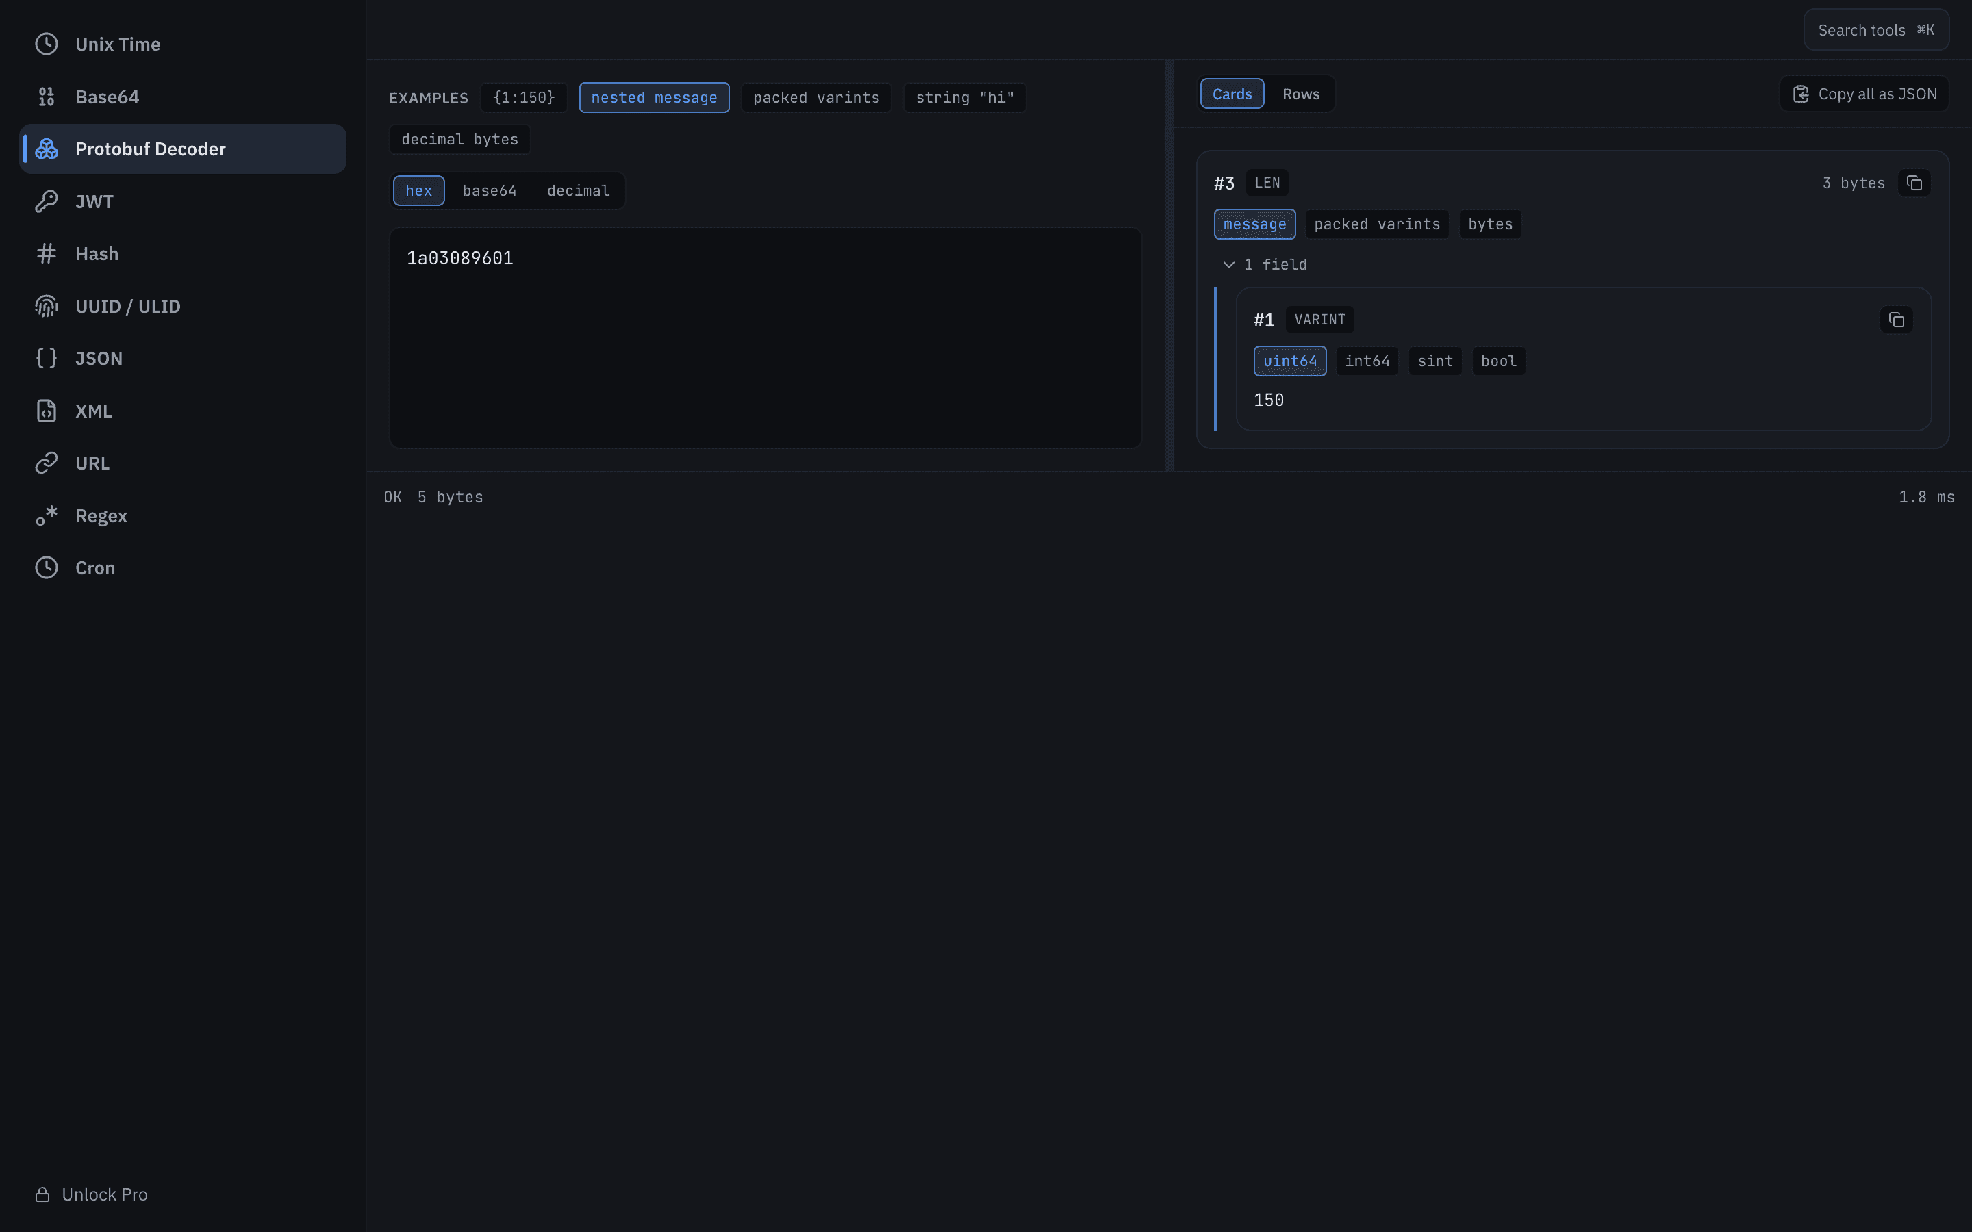Viewport: 1972px width, 1232px height.
Task: Click the lock icon beside Unlock Pro
Action: click(42, 1194)
